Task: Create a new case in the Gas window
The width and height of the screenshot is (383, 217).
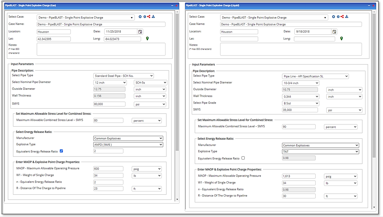Action: (140, 17)
